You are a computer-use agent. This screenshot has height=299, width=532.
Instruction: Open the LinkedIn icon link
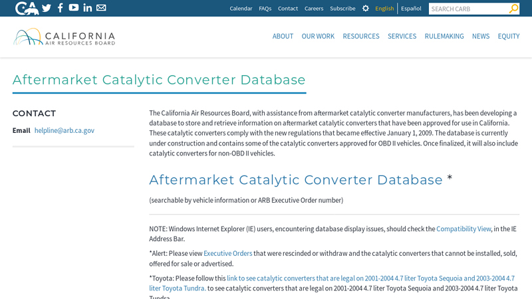pos(88,8)
